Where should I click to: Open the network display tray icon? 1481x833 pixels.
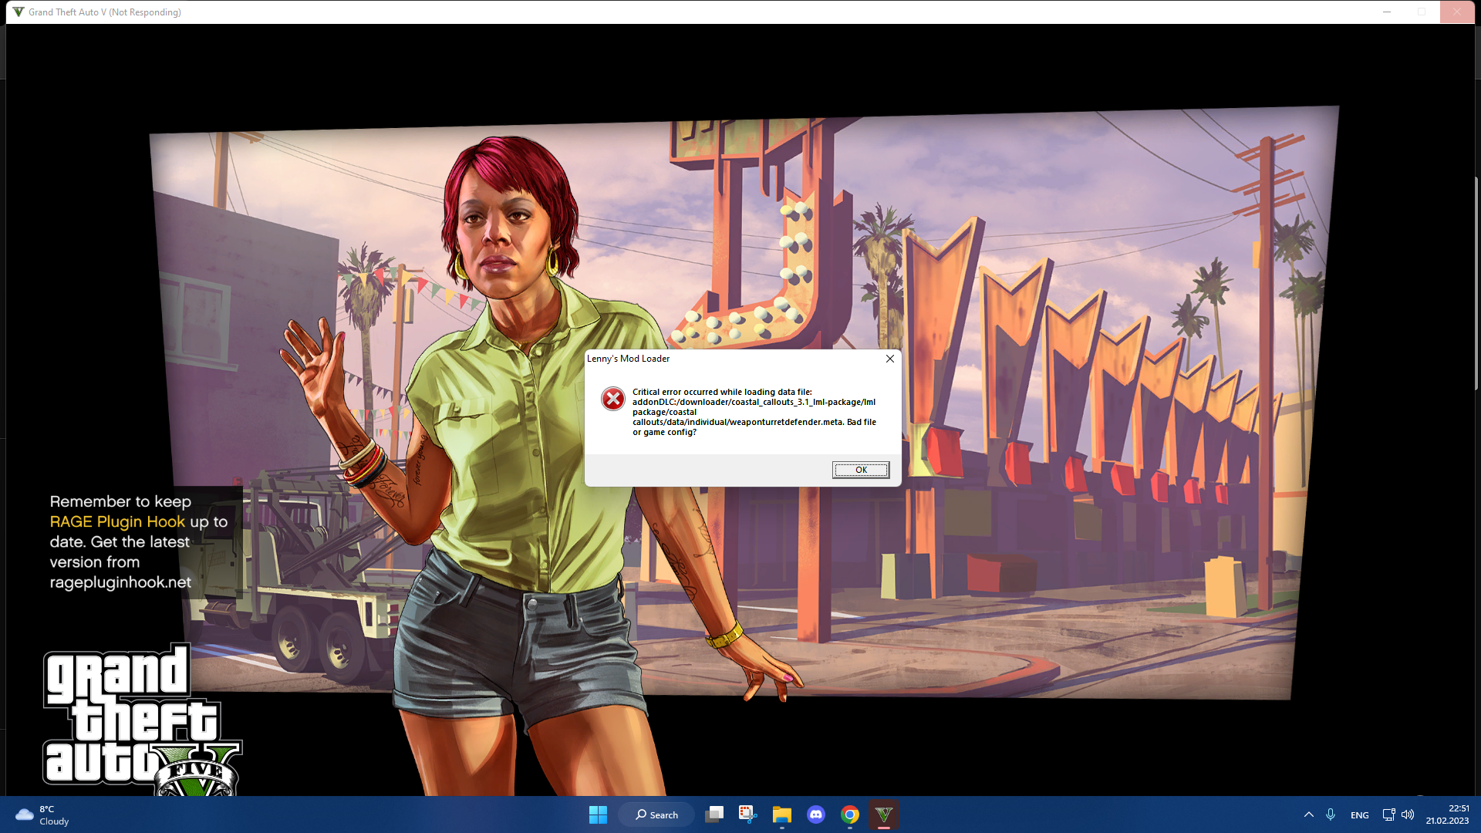tap(1388, 814)
